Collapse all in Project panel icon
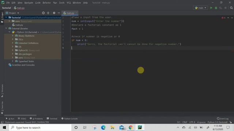The width and height of the screenshot is (234, 131). [x=48, y=13]
